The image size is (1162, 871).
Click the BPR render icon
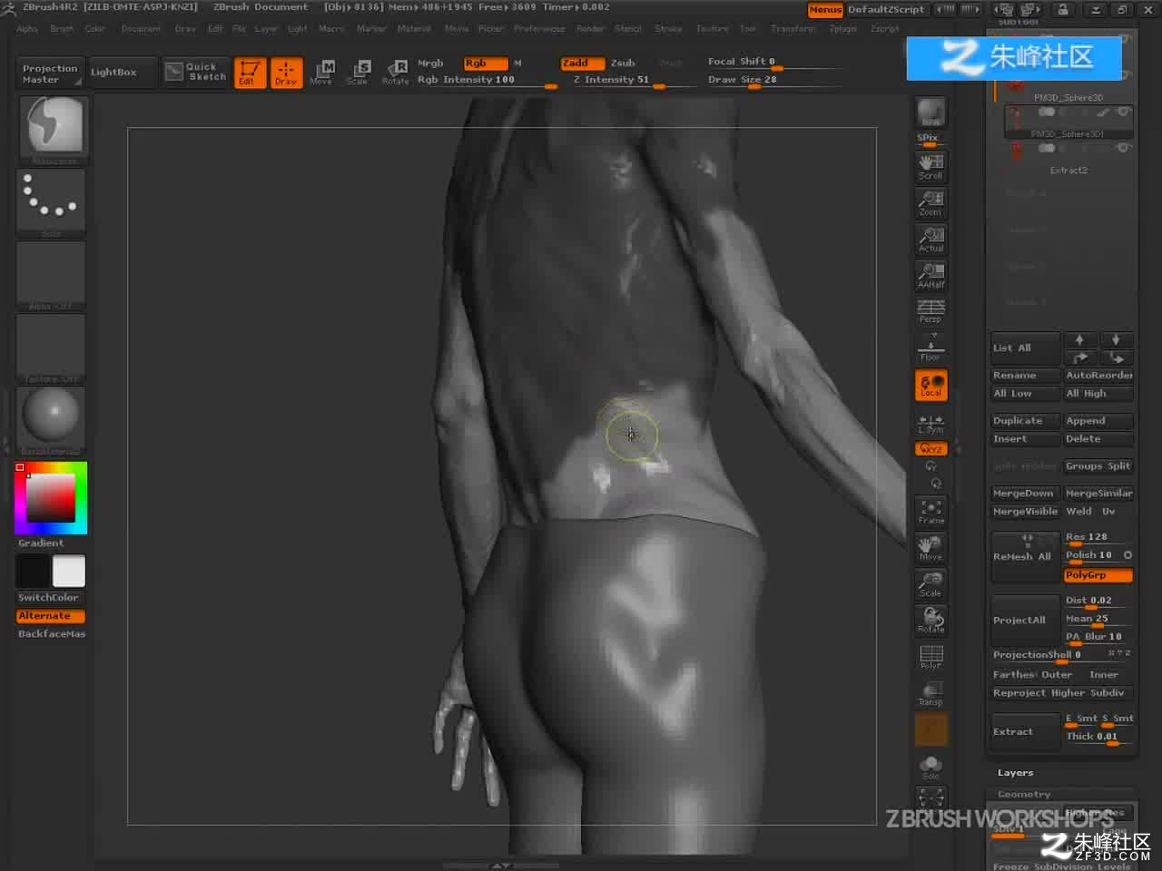(931, 113)
